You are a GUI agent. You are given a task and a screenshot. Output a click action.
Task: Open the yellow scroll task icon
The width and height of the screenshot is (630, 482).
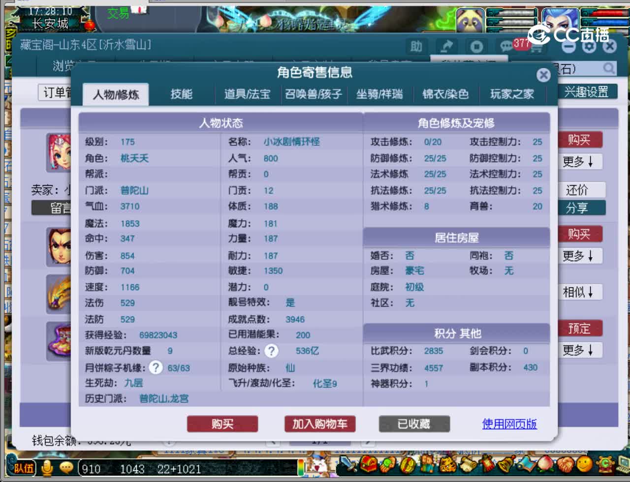tap(469, 464)
